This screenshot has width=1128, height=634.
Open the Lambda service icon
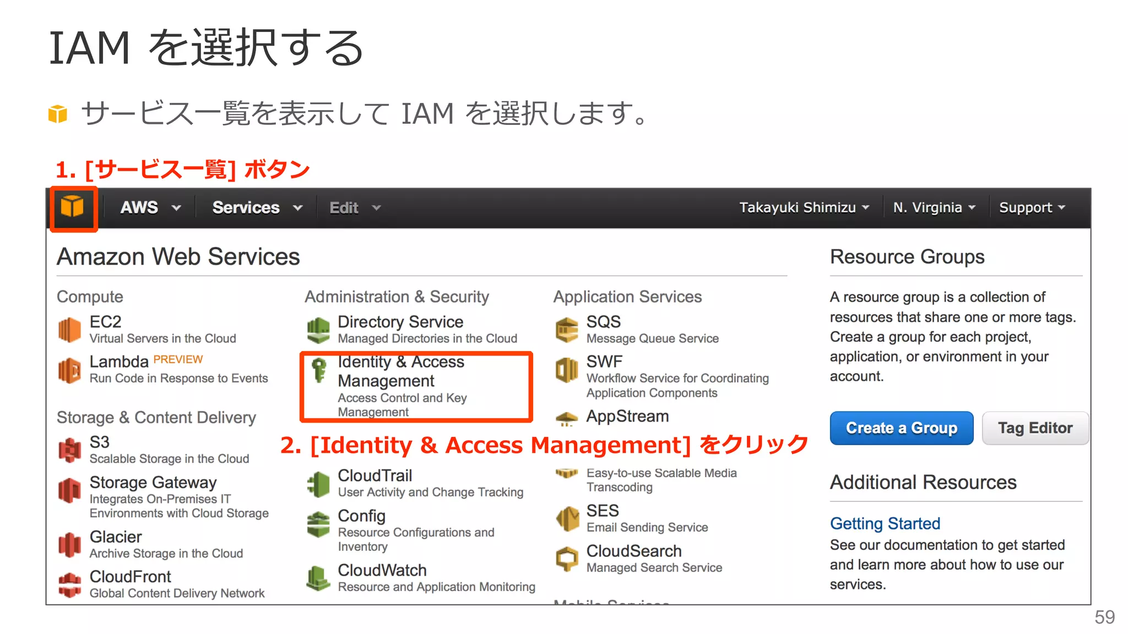tap(69, 370)
